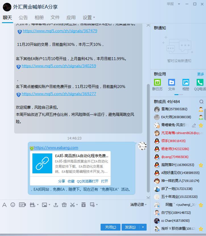Open the 消息记录 dropdown
The height and width of the screenshot is (236, 206).
pos(138,205)
